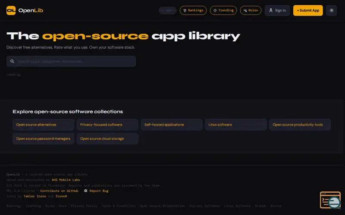Click the "Discover free alternatives" tagline text
The height and width of the screenshot is (215, 345).
click(71, 47)
